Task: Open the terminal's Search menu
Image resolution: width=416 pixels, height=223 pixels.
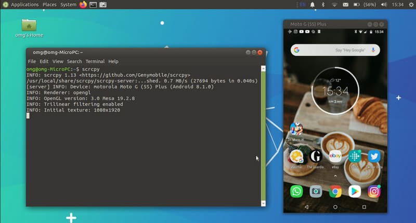Action: 74,61
